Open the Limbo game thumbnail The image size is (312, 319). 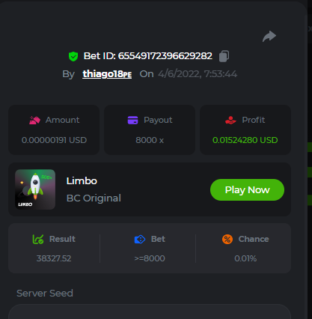35,189
